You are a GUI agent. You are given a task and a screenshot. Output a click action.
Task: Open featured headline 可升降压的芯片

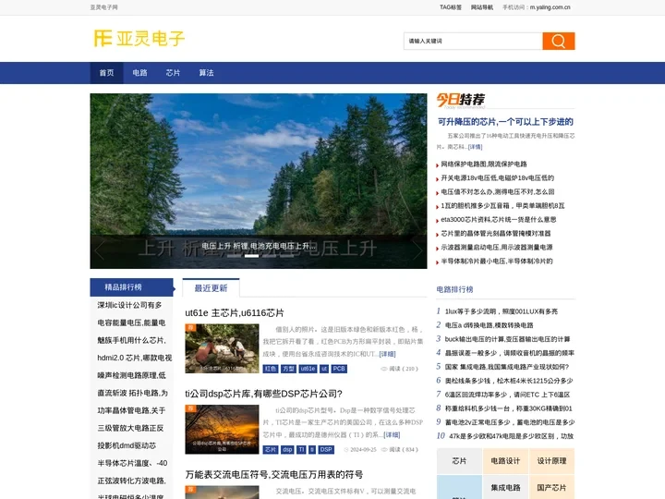point(505,122)
